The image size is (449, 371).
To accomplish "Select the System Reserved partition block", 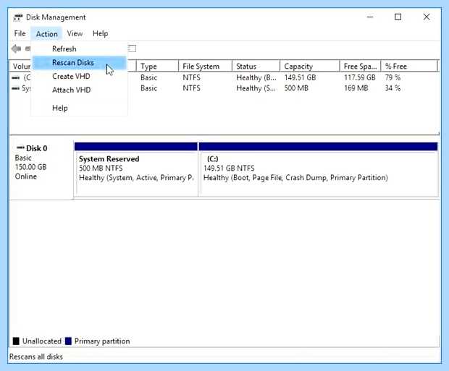I will pyautogui.click(x=136, y=169).
